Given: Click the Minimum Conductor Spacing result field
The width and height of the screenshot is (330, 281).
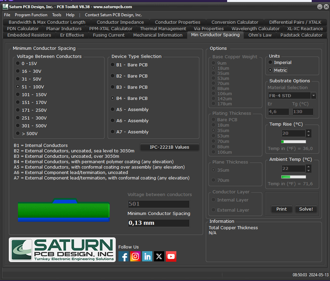Looking at the screenshot, I should (x=159, y=223).
